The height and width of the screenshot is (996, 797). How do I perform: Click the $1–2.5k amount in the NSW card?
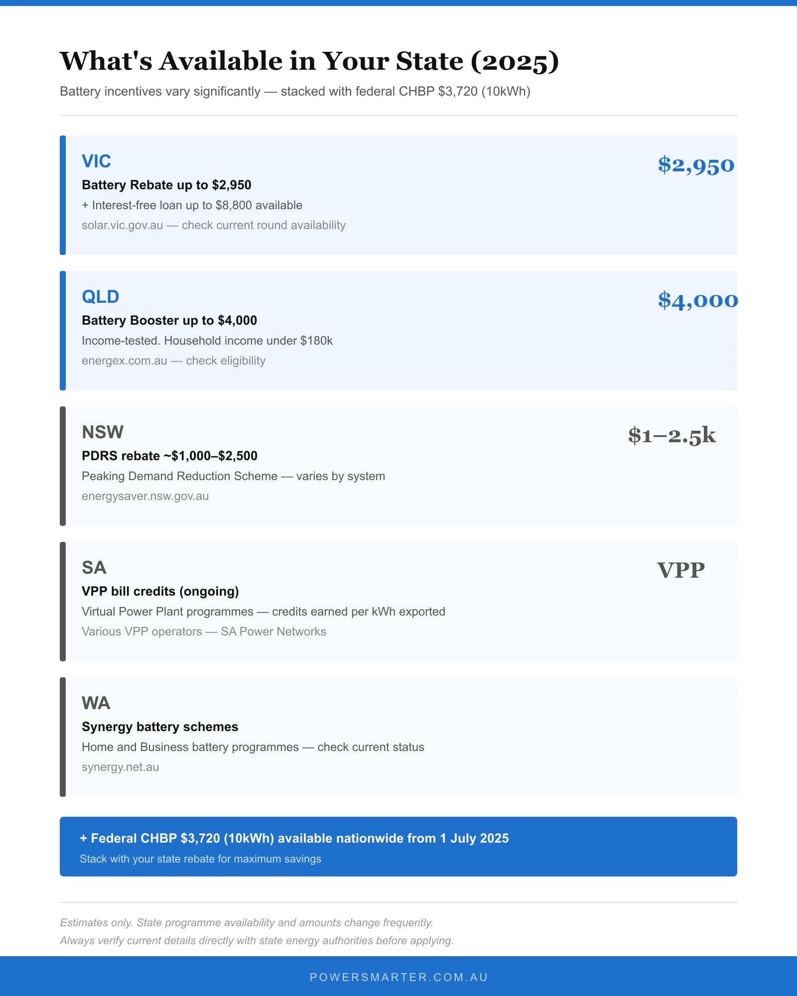click(x=671, y=436)
